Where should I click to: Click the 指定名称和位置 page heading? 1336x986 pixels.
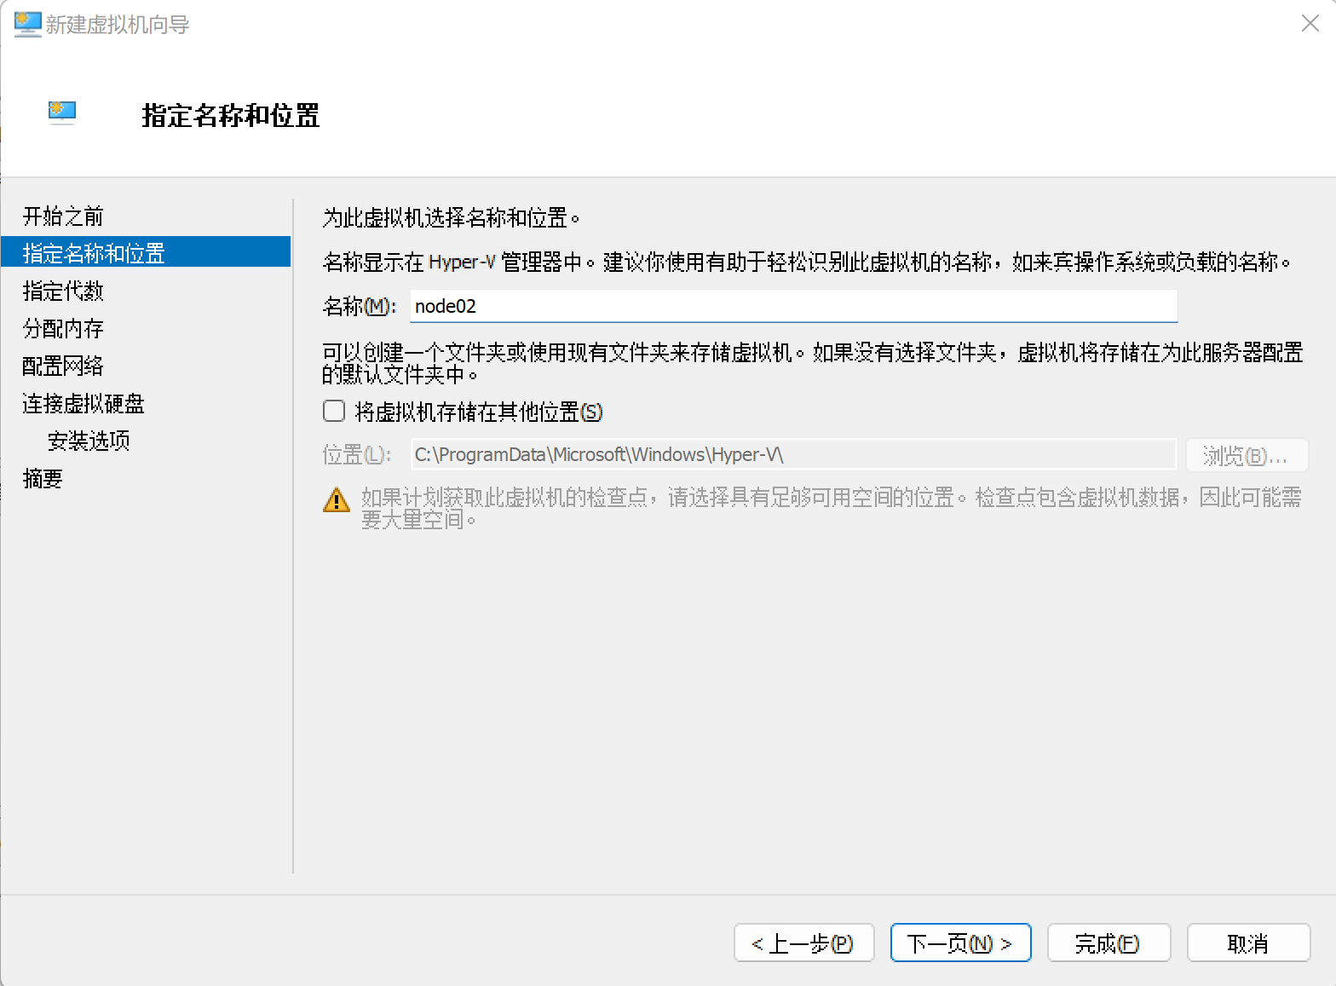click(231, 116)
